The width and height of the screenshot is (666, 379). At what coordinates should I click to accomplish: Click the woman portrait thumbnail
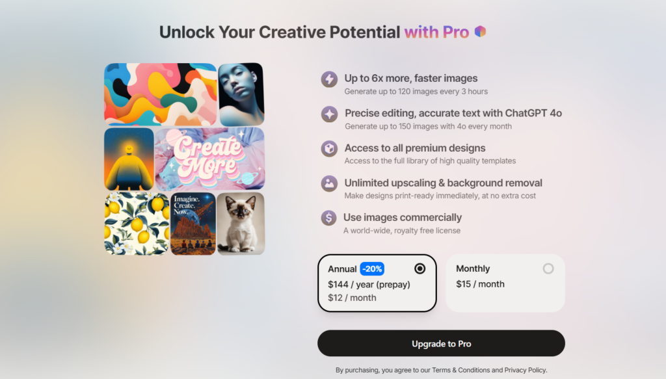coord(241,94)
